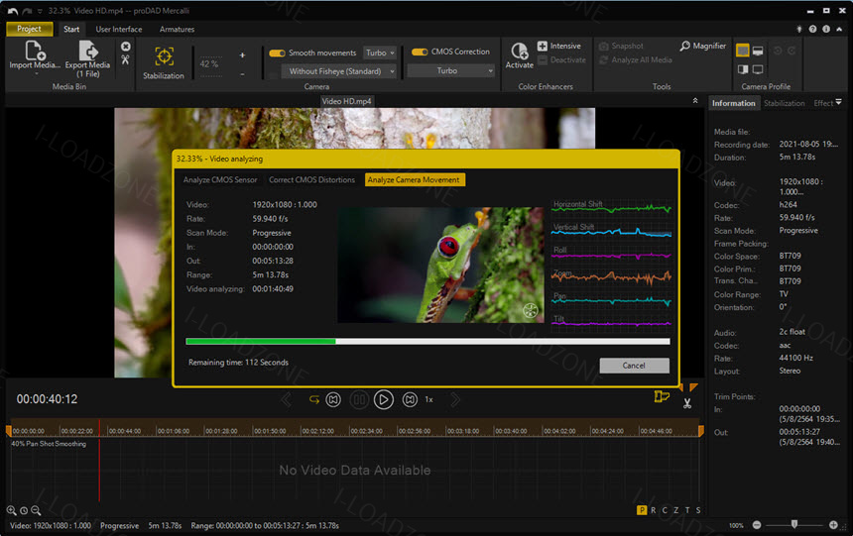Open the Turbo dropdown next to Smooth movements
The width and height of the screenshot is (853, 536).
click(x=380, y=53)
